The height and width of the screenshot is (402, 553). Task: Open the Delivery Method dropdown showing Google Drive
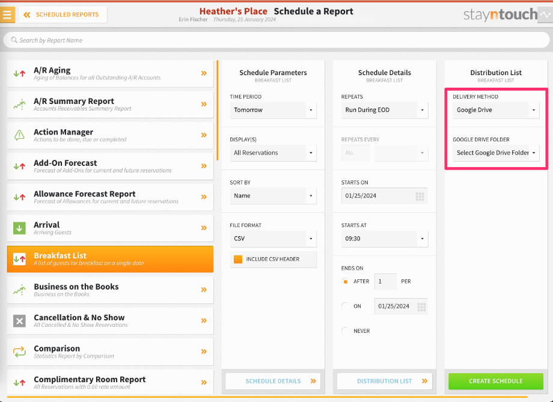tap(496, 110)
